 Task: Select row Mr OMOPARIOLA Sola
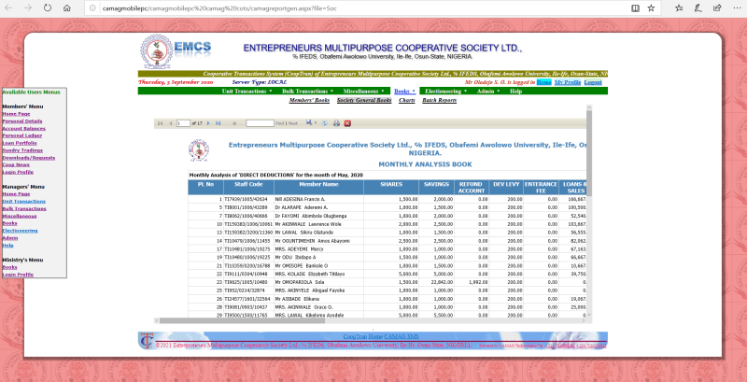point(387,282)
